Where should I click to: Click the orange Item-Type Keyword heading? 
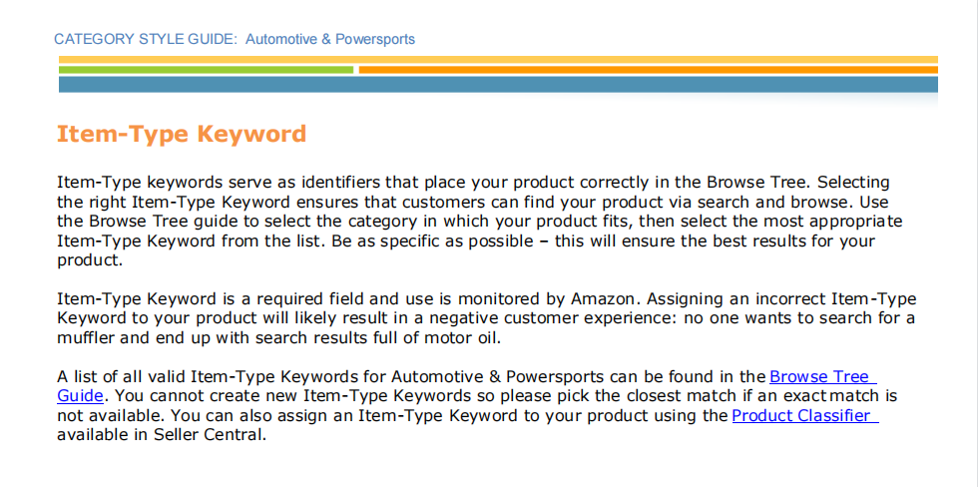[x=182, y=134]
